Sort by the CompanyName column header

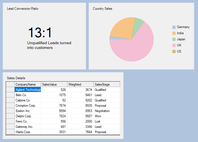tap(27, 84)
